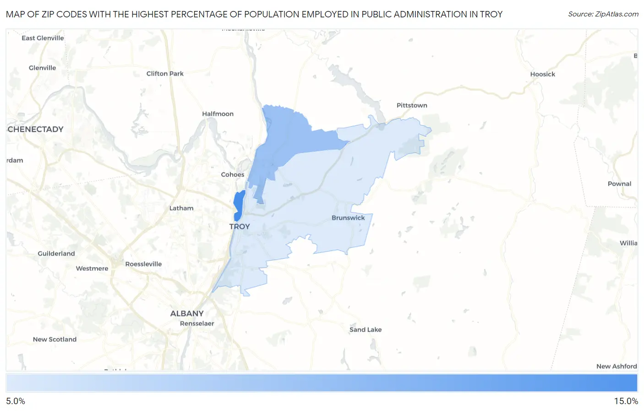Click the Clifton Park map label
This screenshot has width=644, height=411.
tap(165, 74)
